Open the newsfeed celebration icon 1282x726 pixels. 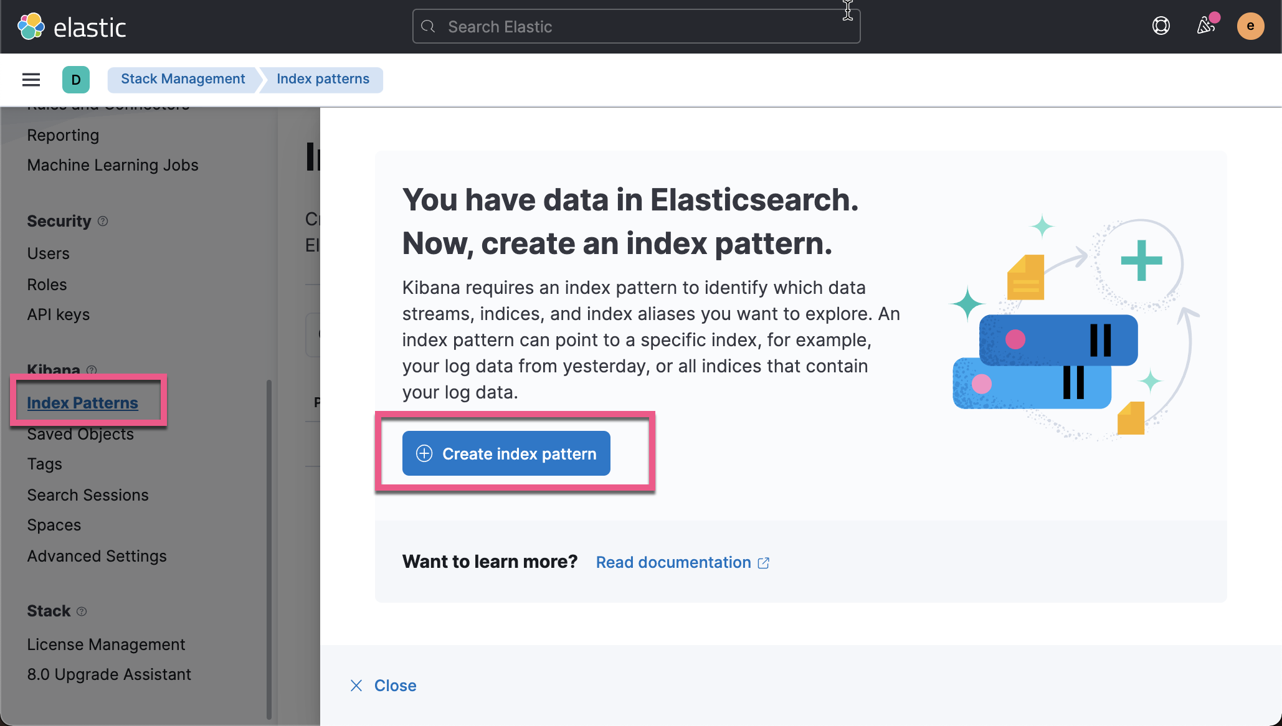pos(1206,26)
